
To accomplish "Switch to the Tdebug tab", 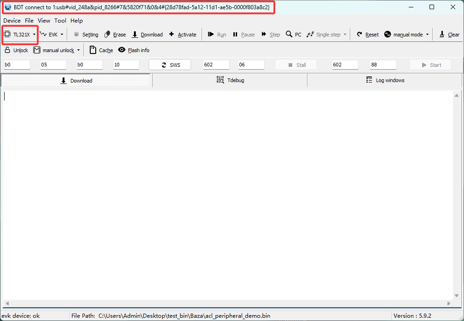I will 230,80.
